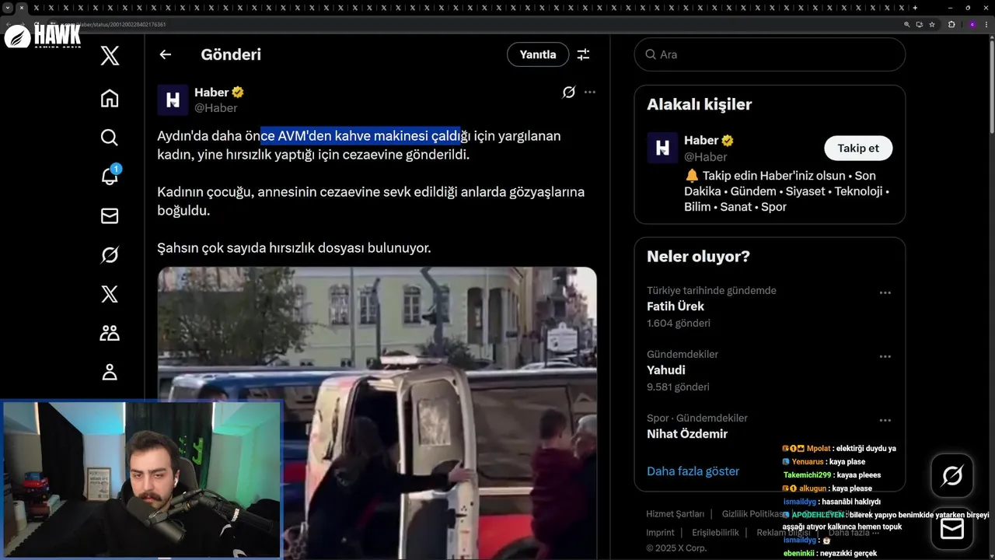The image size is (995, 560).
Task: Open Messages envelope in the sidebar
Action: tap(110, 216)
